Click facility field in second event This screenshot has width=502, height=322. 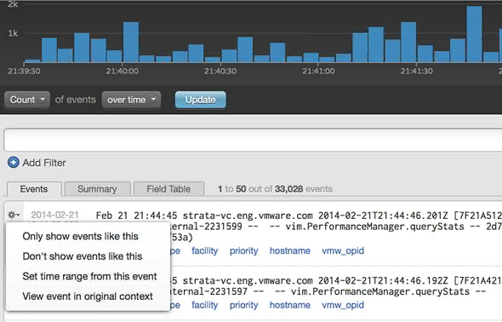(x=204, y=305)
